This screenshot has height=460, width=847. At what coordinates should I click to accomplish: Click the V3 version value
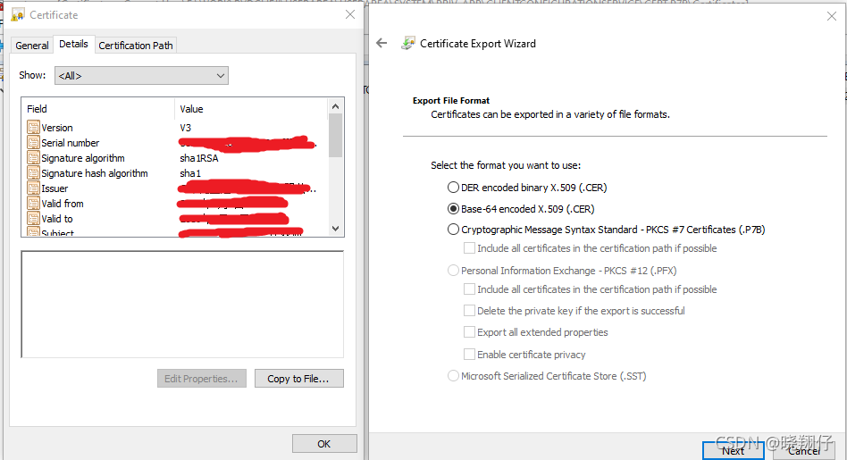[x=185, y=128]
